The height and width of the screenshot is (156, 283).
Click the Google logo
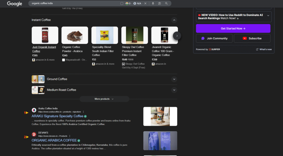click(14, 3)
